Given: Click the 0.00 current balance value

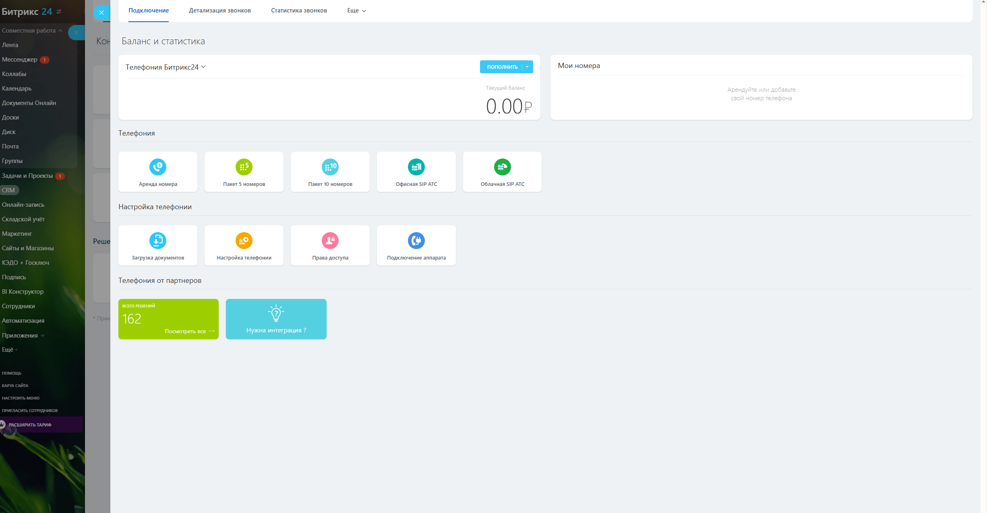Looking at the screenshot, I should pyautogui.click(x=509, y=107).
